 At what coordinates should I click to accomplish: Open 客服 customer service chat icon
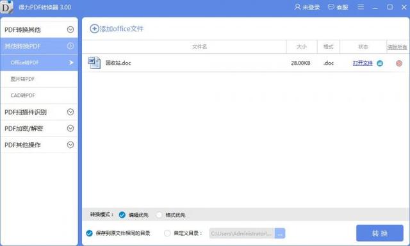coord(331,7)
